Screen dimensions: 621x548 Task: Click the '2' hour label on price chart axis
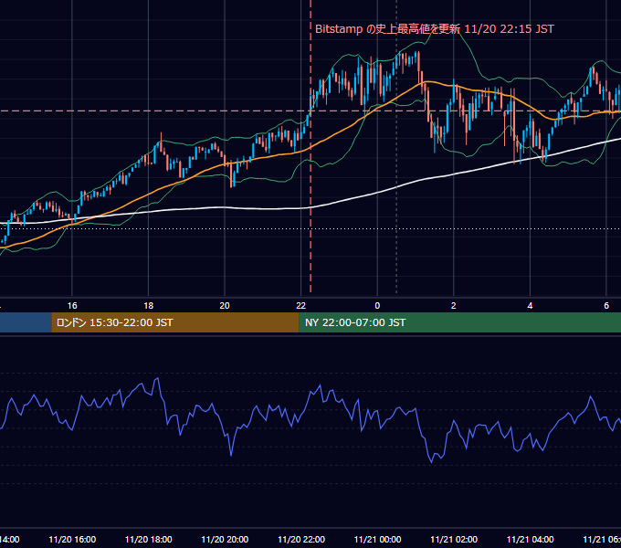click(x=454, y=306)
